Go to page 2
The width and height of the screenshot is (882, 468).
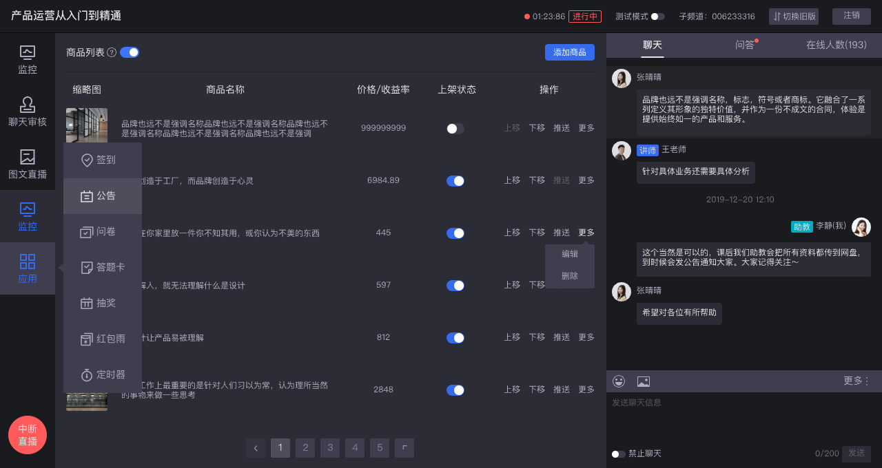305,448
